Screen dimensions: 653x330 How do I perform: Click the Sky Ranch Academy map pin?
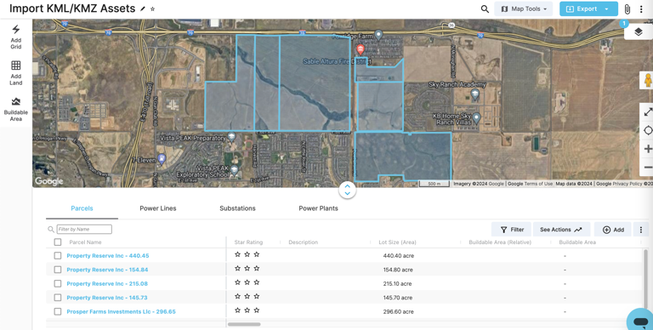click(x=474, y=95)
